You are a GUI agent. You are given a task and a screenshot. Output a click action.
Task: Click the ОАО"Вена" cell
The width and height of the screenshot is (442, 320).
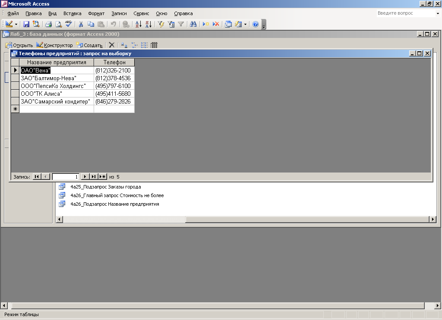[x=57, y=70]
